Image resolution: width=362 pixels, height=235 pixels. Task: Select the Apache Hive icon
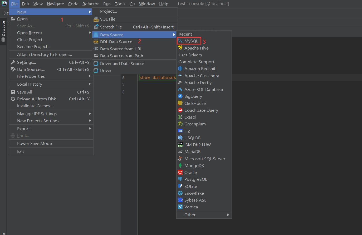180,48
